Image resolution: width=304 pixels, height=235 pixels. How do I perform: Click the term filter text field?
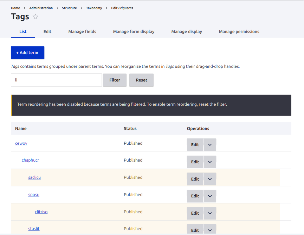click(56, 80)
